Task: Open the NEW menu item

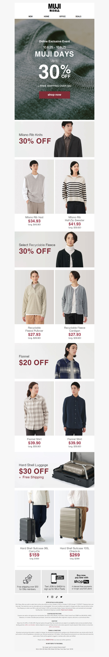Action: (x=31, y=16)
